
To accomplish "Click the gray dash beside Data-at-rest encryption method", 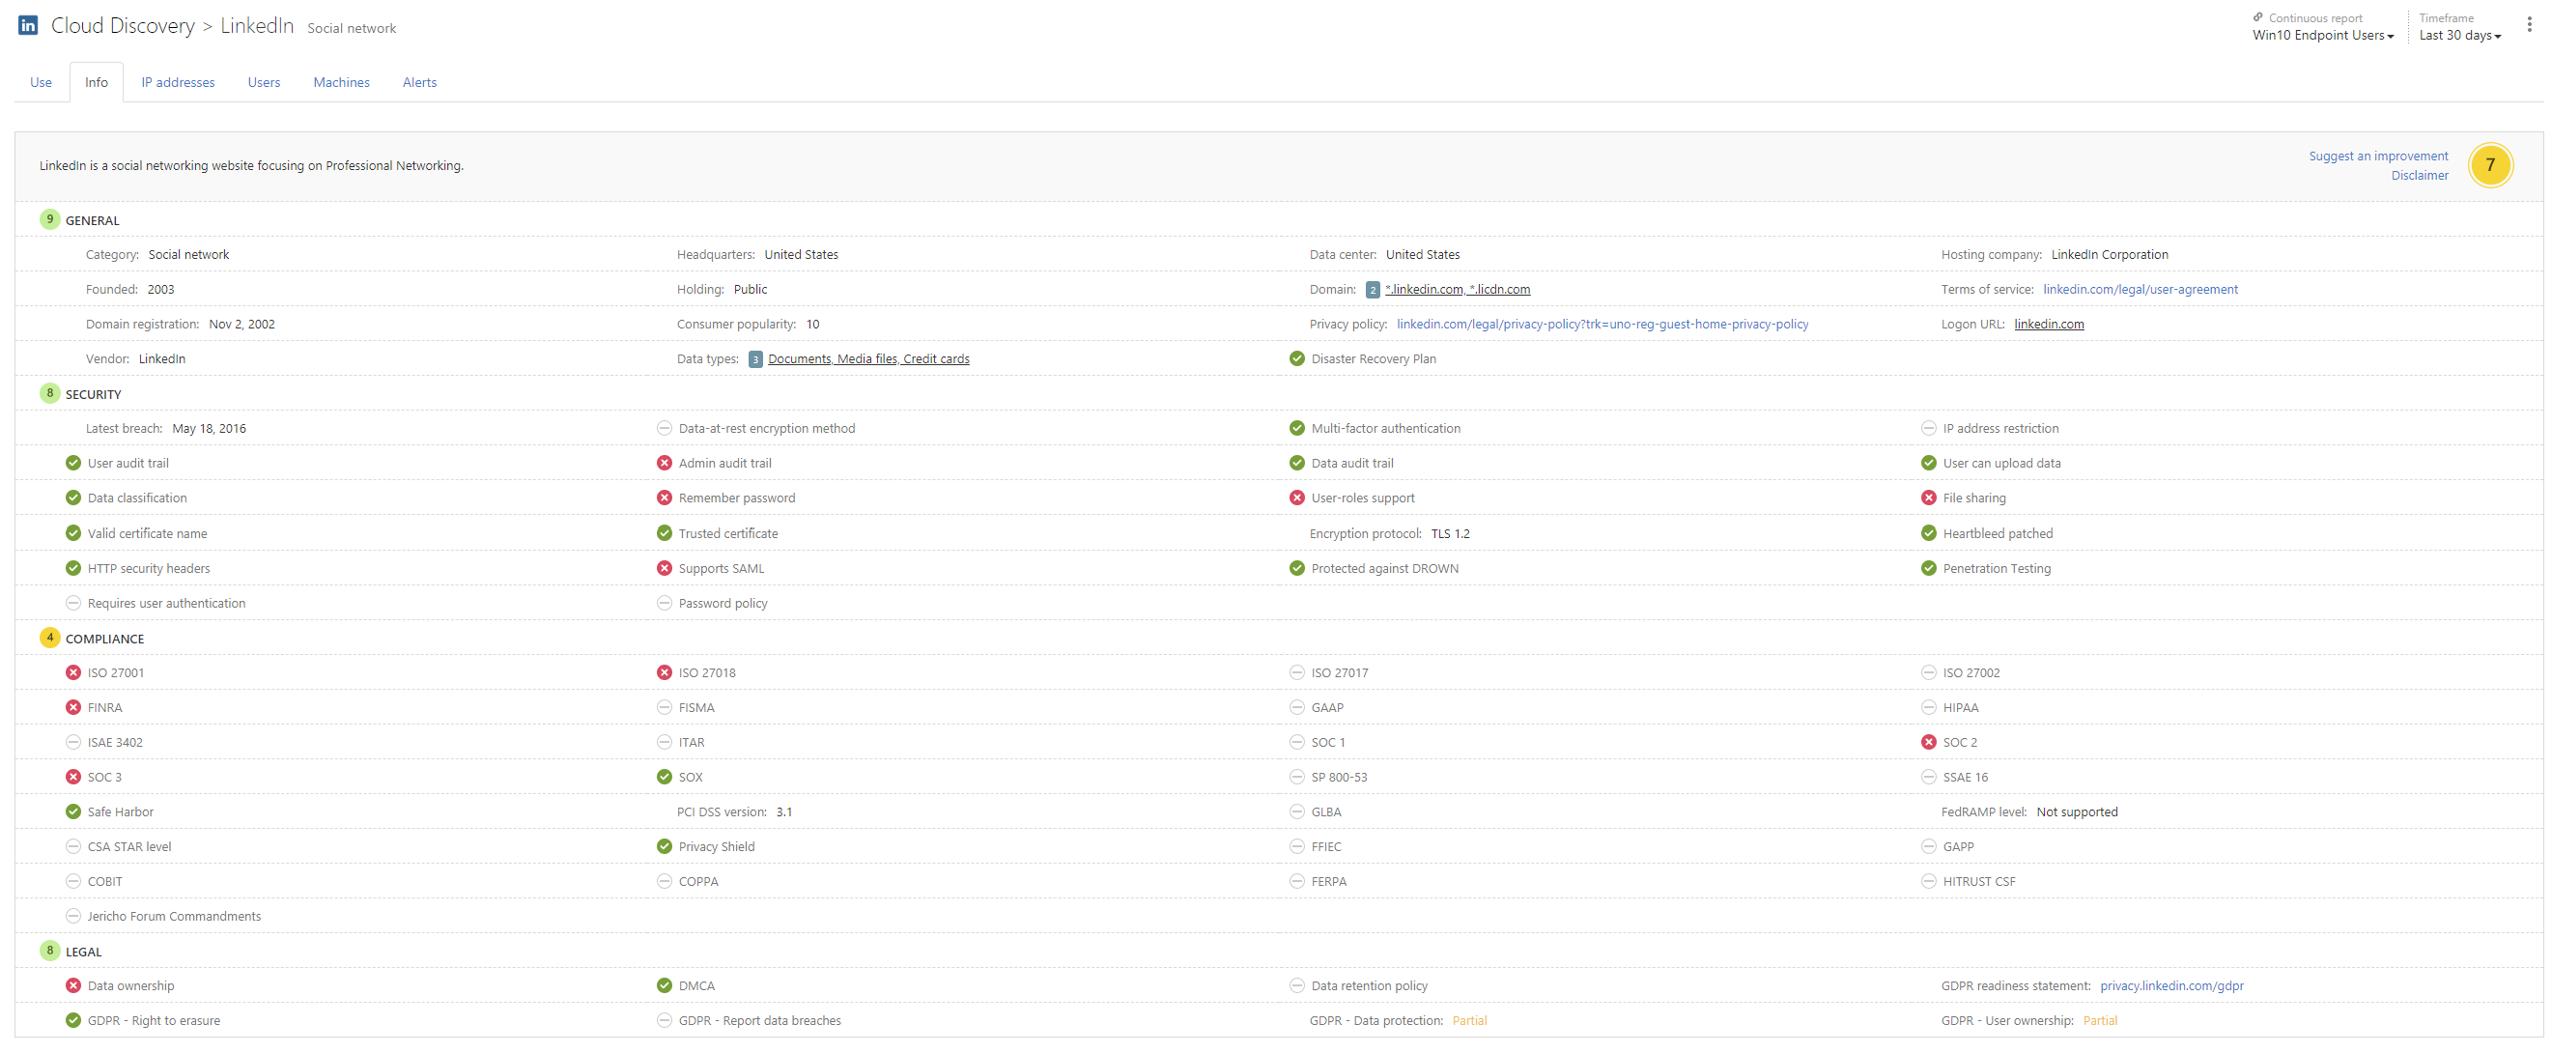I will (664, 428).
